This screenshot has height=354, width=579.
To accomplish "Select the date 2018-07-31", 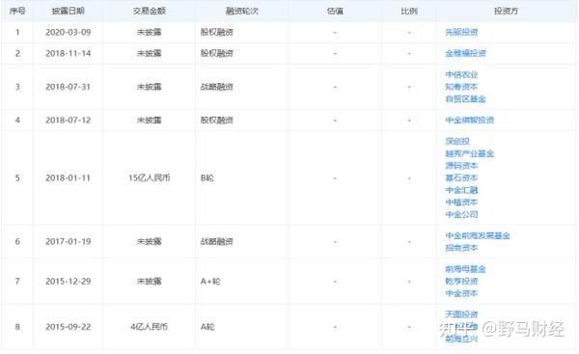I will pyautogui.click(x=68, y=87).
